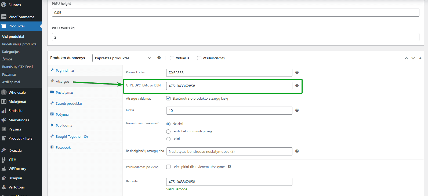This screenshot has width=428, height=196.
Task: Click help icon next to Prekės kodas field
Action: [x=297, y=72]
